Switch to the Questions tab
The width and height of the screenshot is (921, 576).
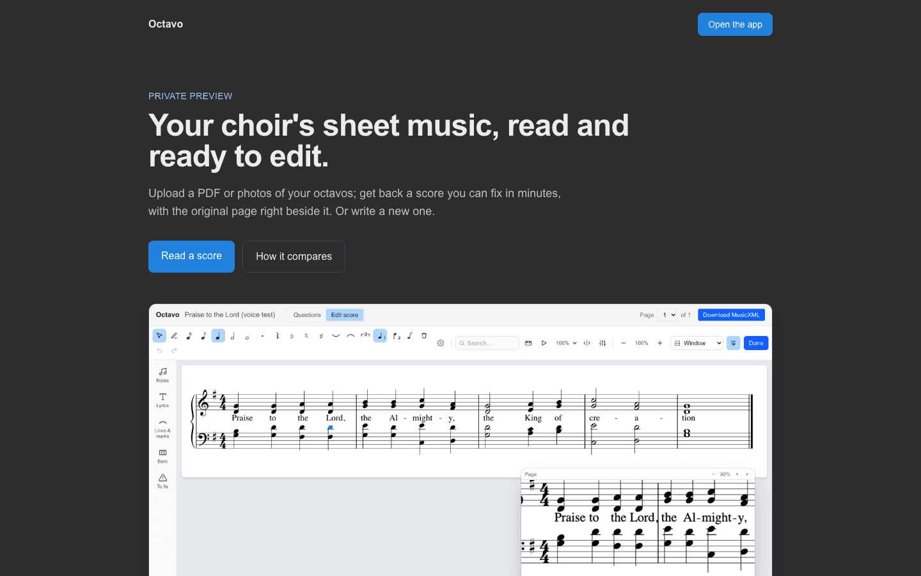307,315
